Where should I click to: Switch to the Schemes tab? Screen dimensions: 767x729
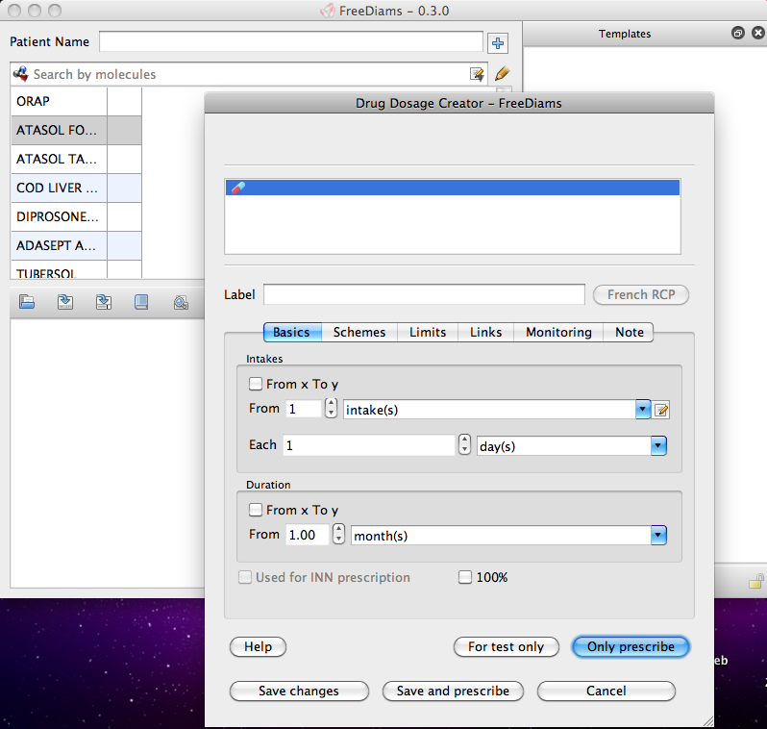359,332
